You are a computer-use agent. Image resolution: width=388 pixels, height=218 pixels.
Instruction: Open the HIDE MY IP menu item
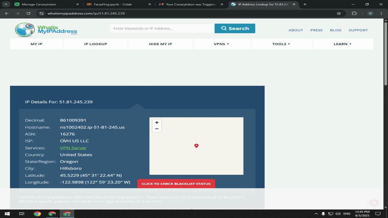[x=160, y=44]
